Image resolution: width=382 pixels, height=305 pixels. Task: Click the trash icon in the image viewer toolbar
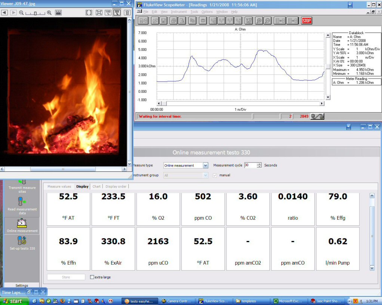[x=126, y=12]
